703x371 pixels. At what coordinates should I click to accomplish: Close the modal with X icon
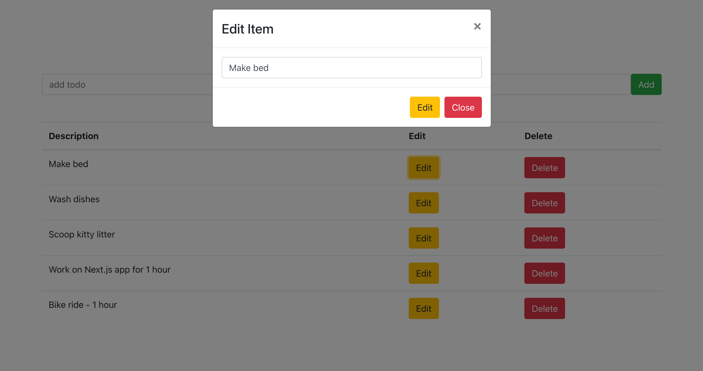(477, 27)
